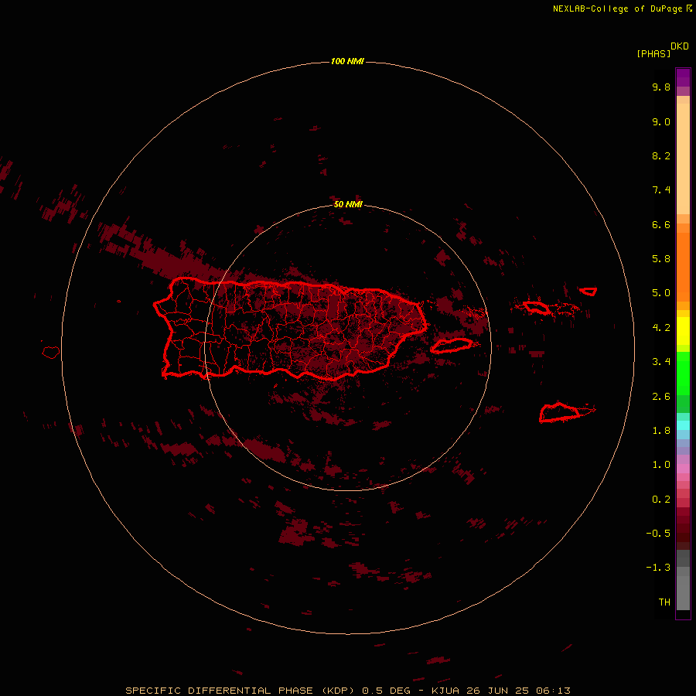Click the 1.0 scale value
The width and height of the screenshot is (696, 696).
[x=661, y=465]
